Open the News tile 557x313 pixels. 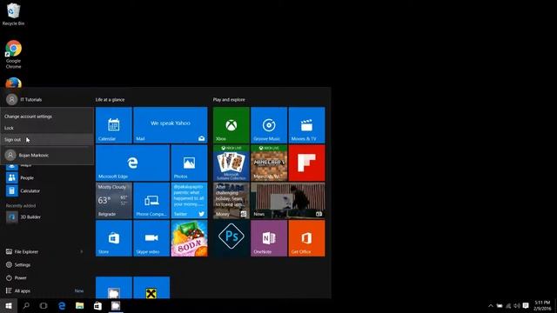288,201
